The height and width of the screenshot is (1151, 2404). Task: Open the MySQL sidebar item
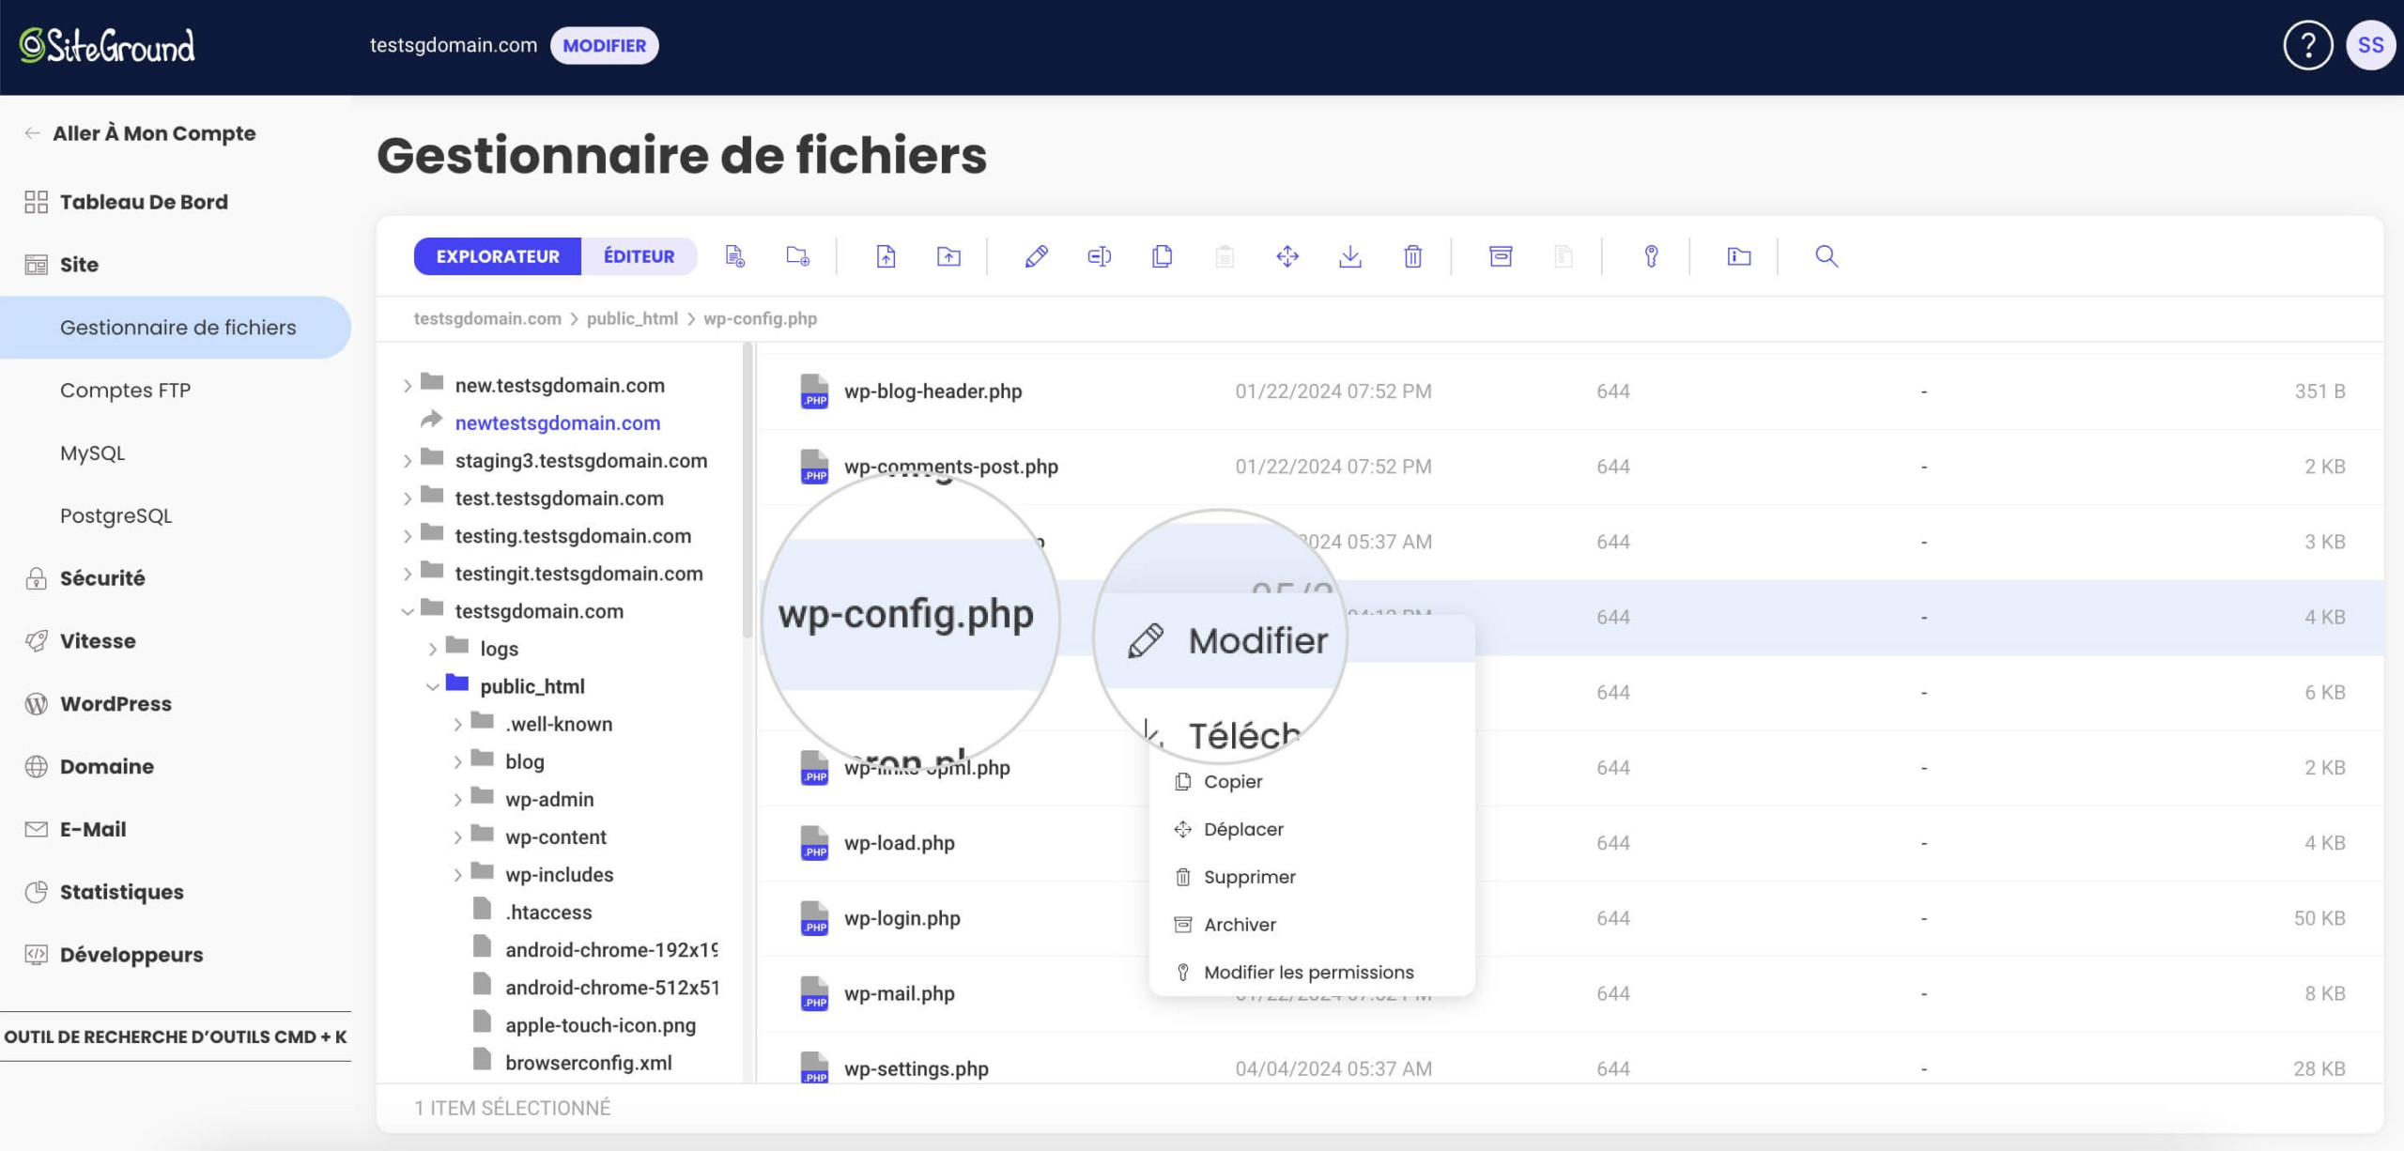pyautogui.click(x=92, y=453)
